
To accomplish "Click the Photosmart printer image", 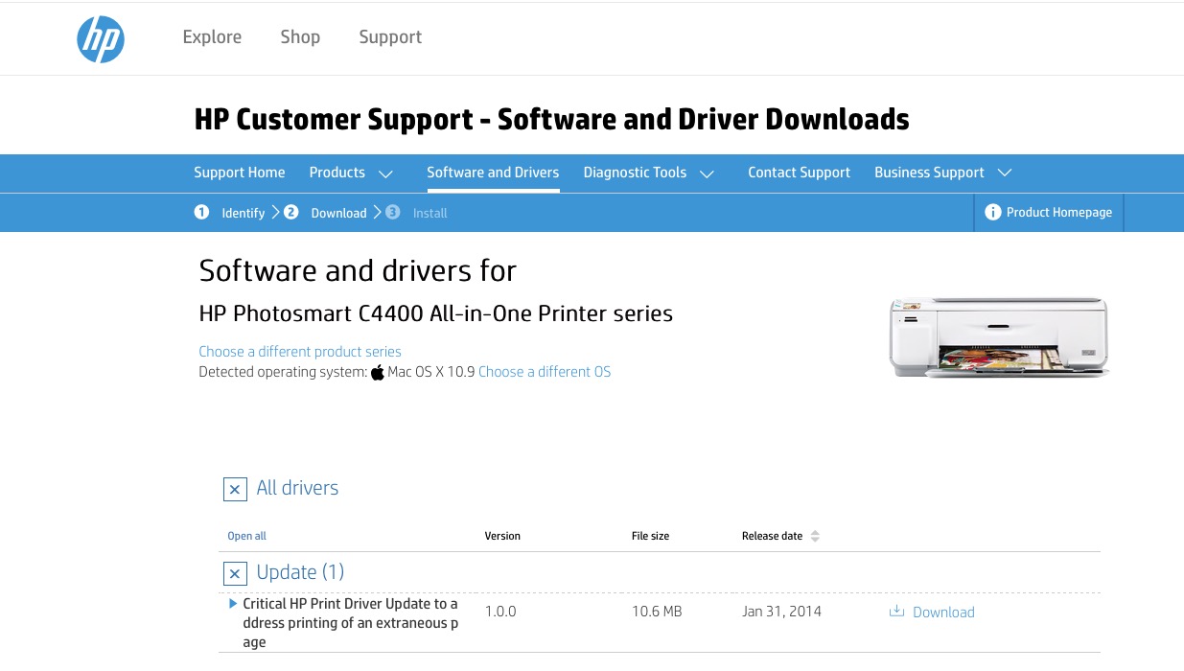I will point(999,336).
